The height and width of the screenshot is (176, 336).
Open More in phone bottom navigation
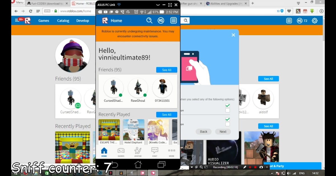172,152
